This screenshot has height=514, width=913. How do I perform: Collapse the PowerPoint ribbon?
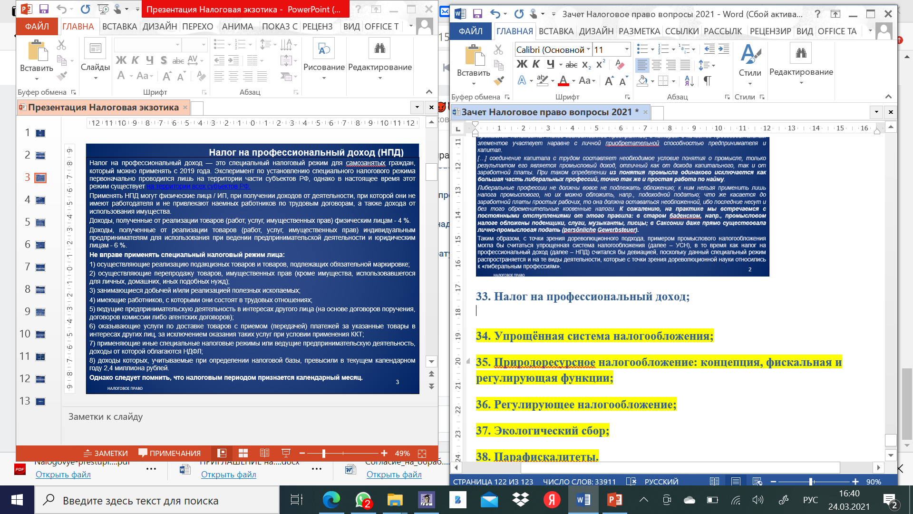[x=429, y=92]
